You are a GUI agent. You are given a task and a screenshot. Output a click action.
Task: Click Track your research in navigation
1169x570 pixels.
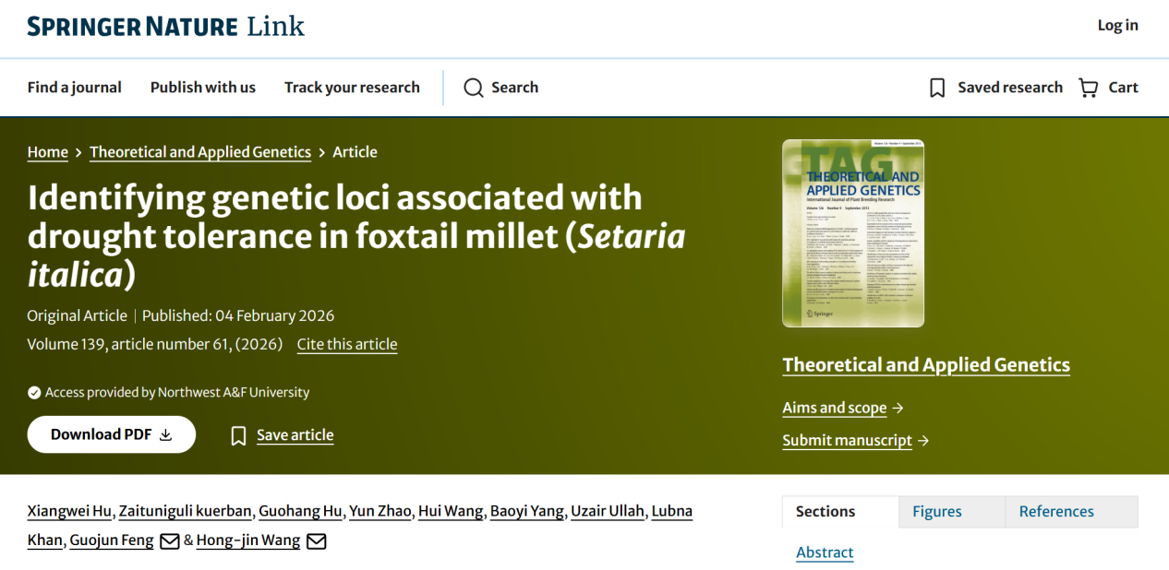tap(352, 88)
